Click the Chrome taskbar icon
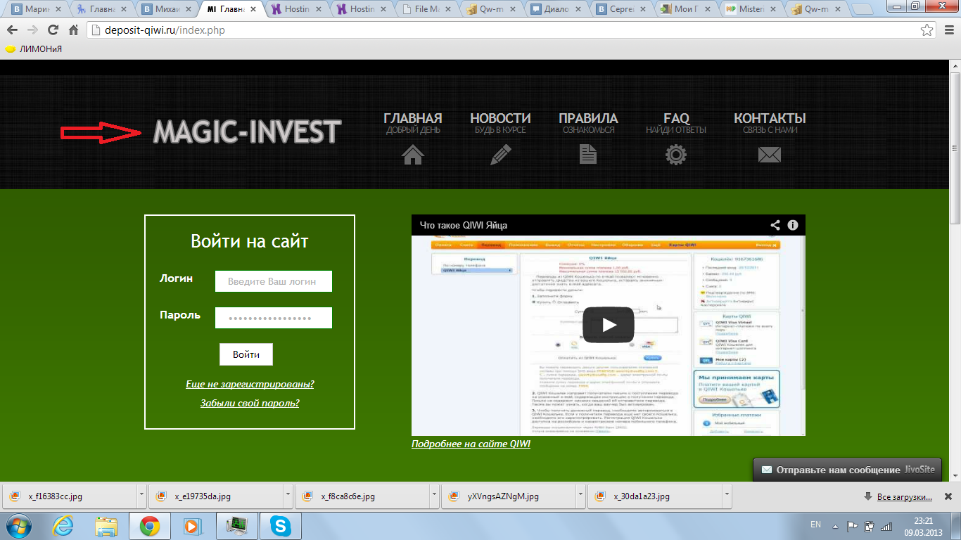Viewport: 961px width, 540px height. tap(149, 526)
